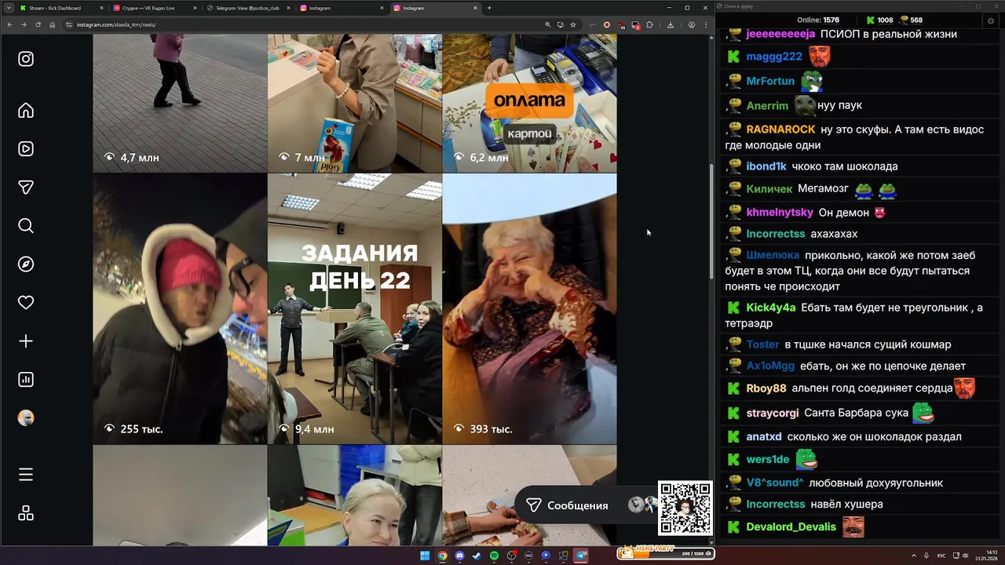This screenshot has width=1005, height=565.
Task: Click the Online: 1576 counter
Action: (818, 20)
